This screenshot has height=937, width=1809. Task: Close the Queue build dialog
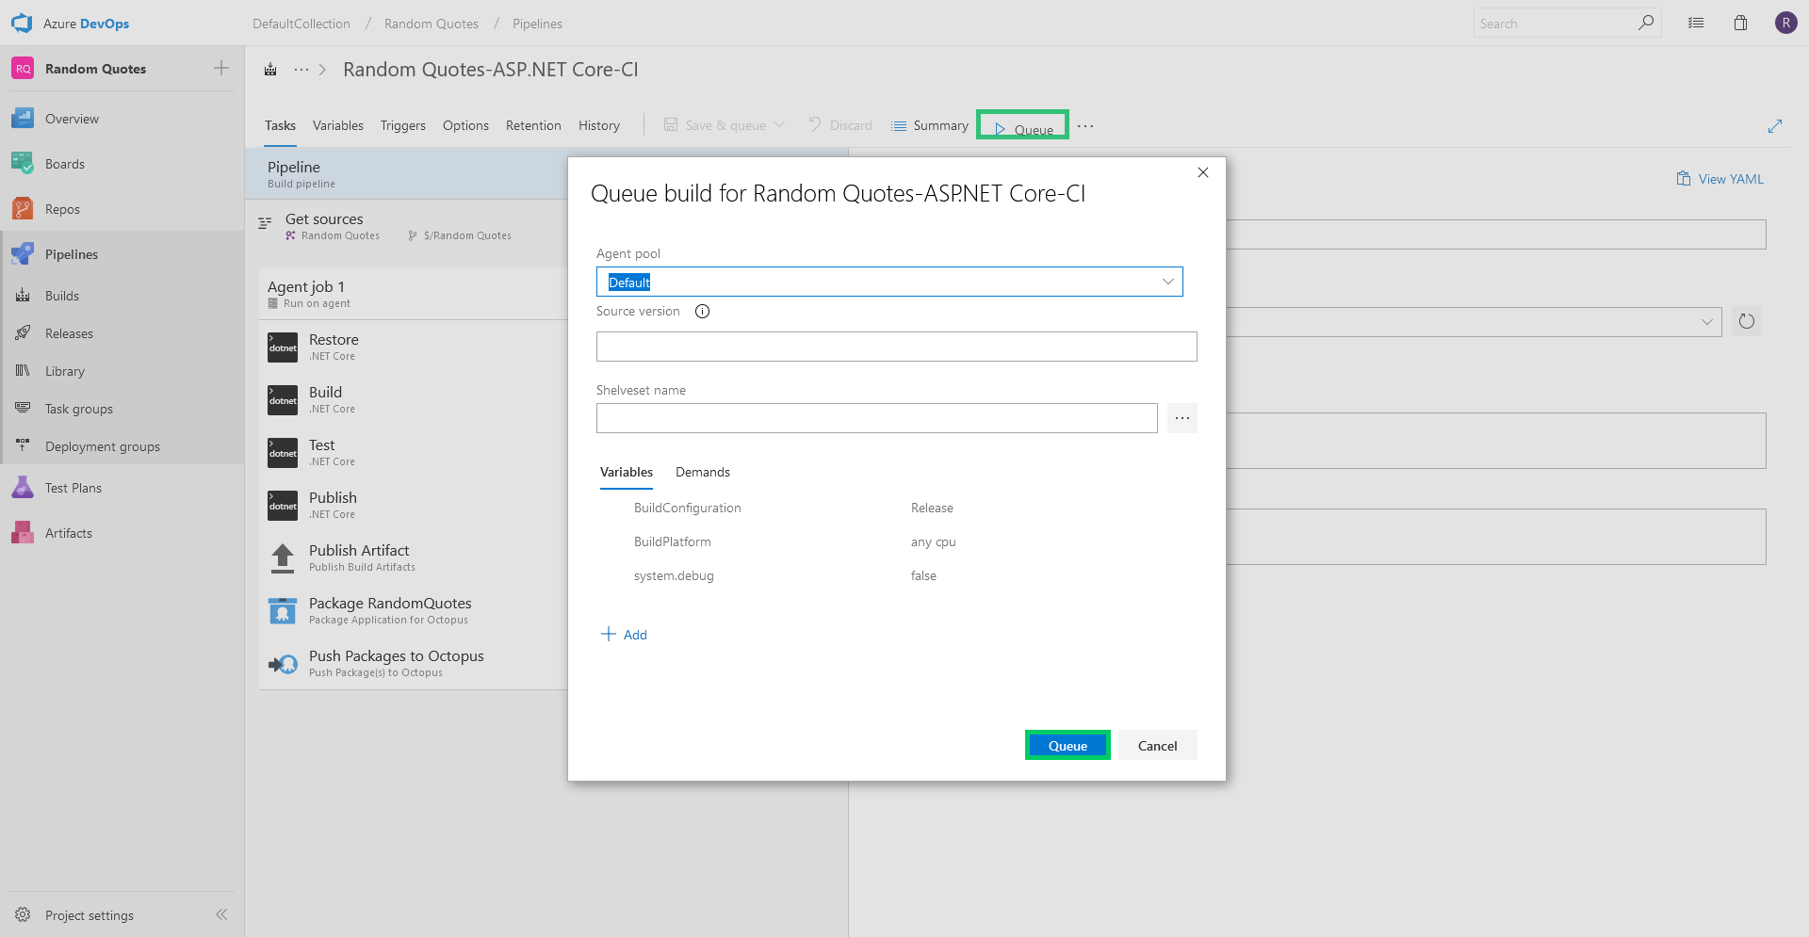coord(1203,172)
